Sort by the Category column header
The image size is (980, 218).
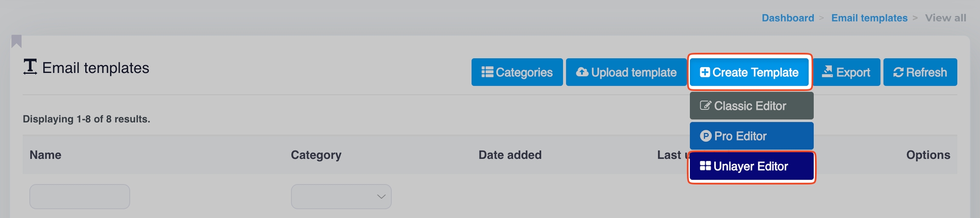pos(316,155)
